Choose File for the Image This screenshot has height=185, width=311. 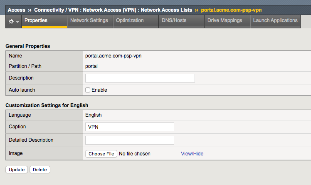101,154
